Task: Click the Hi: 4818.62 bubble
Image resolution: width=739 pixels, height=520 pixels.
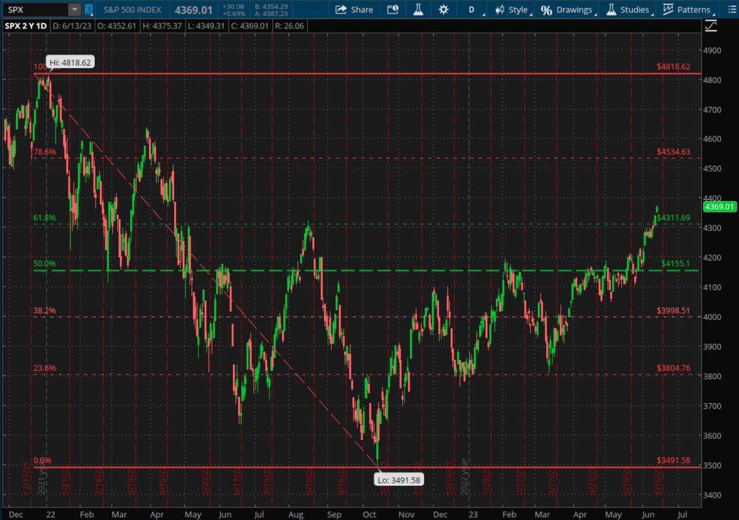Action: tap(70, 62)
